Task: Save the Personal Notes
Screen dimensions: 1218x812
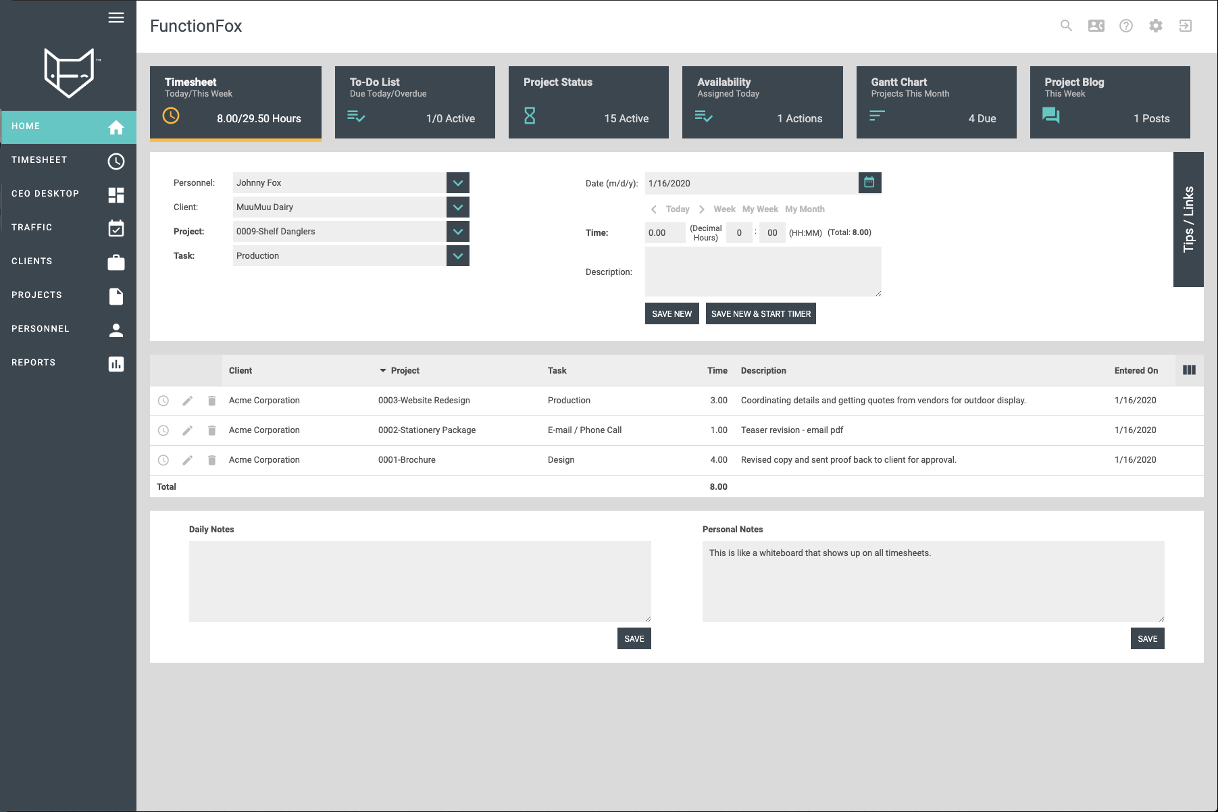Action: [1148, 638]
